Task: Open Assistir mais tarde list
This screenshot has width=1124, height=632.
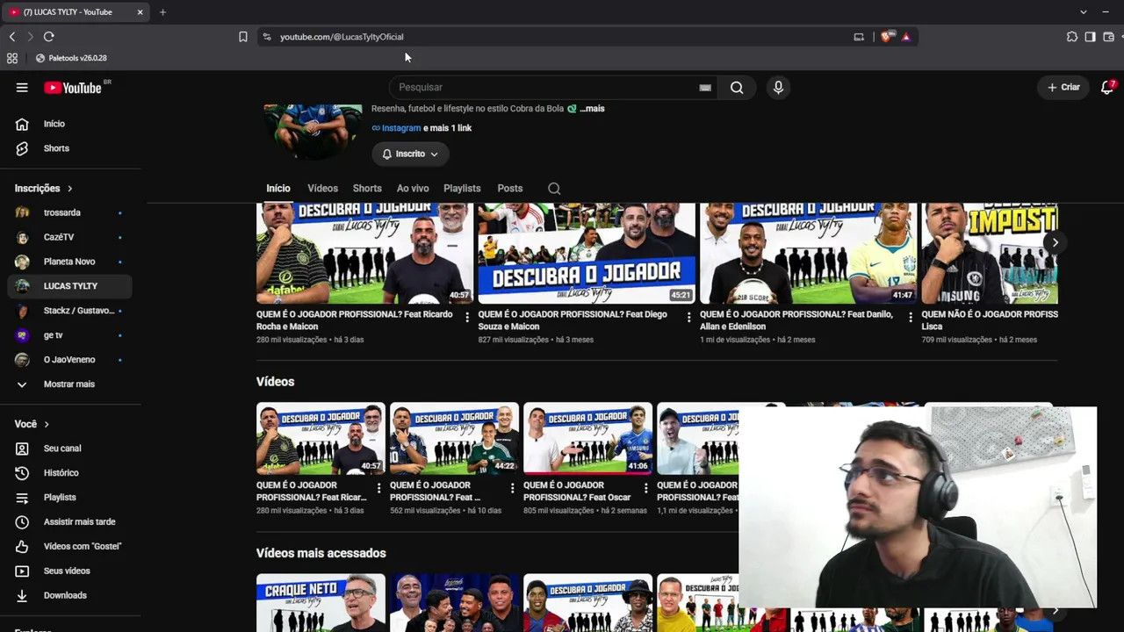Action: [70, 522]
